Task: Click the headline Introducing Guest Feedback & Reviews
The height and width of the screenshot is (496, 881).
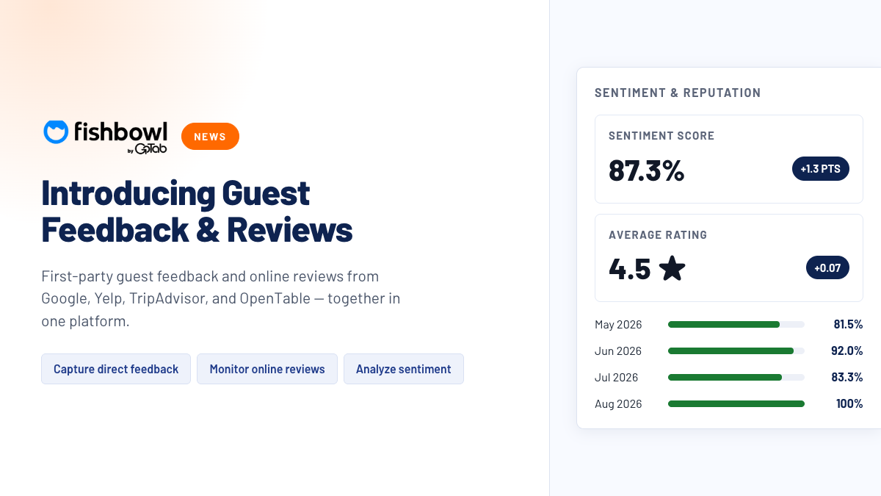Action: point(197,211)
